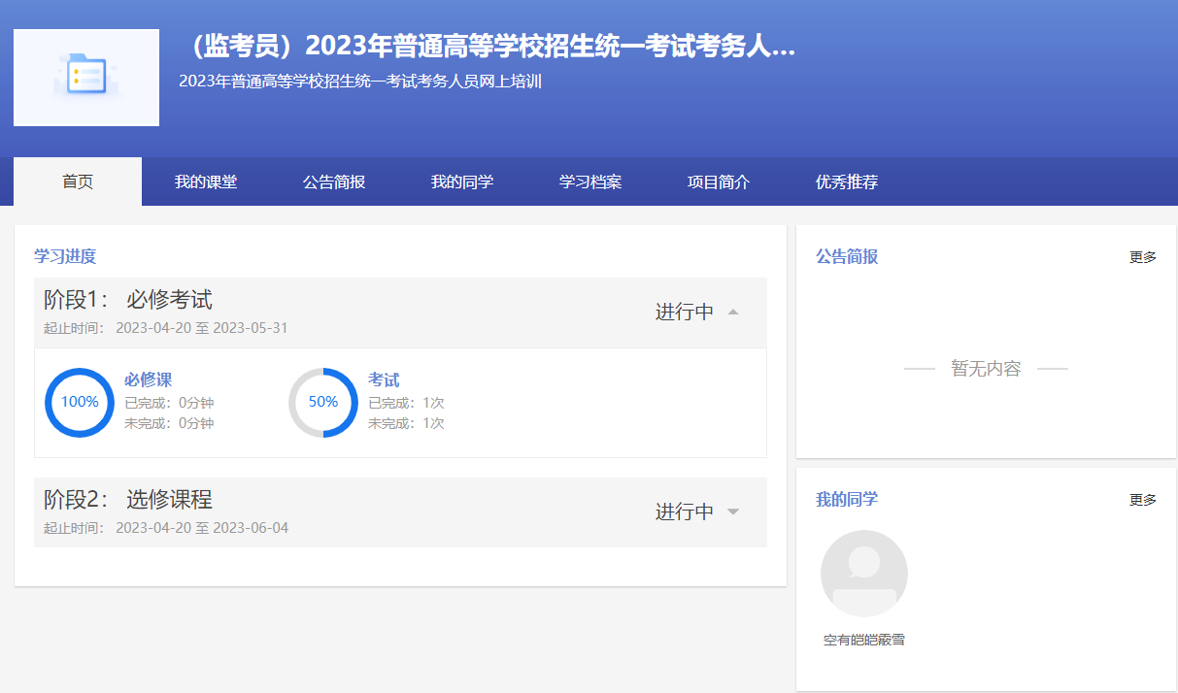Click the 阶段1 进行中 status label
1178x693 pixels.
coord(685,312)
